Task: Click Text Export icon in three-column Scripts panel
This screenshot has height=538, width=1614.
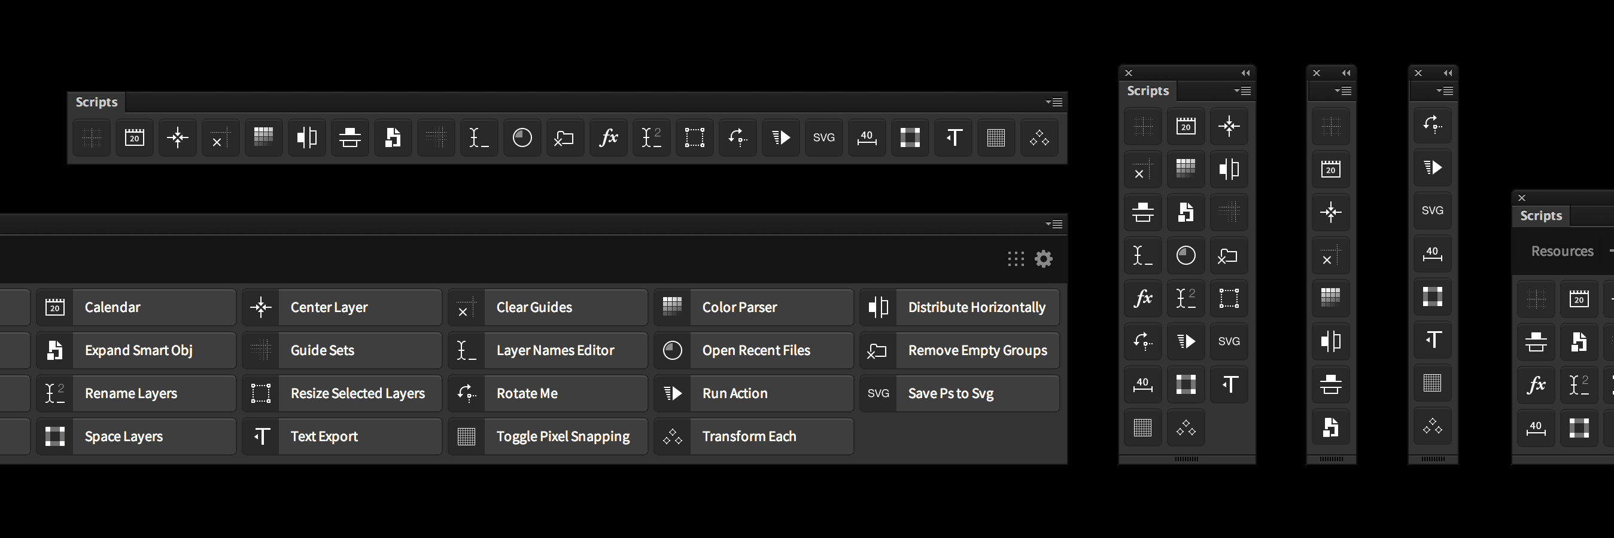Action: click(x=1229, y=385)
